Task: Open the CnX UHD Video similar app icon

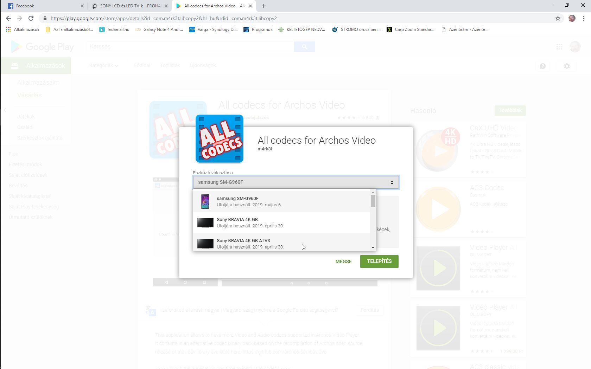Action: pyautogui.click(x=438, y=149)
